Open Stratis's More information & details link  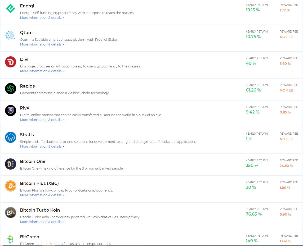pyautogui.click(x=42, y=147)
